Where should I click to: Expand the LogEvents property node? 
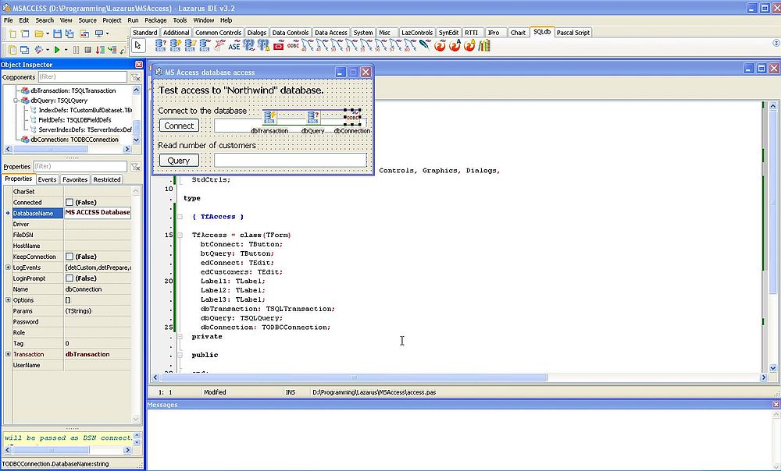[x=8, y=267]
